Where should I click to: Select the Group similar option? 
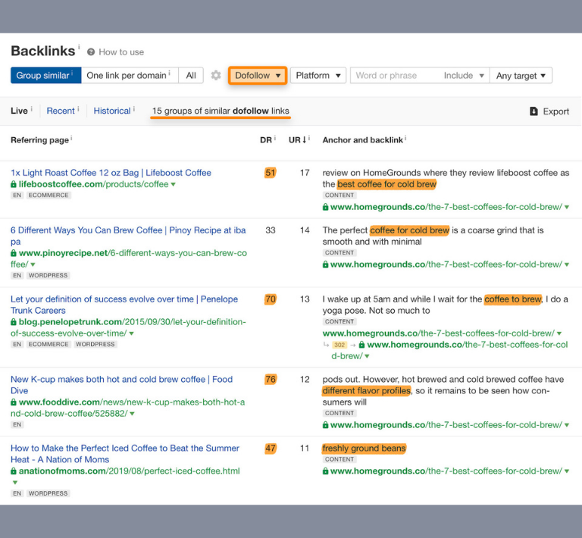click(45, 76)
